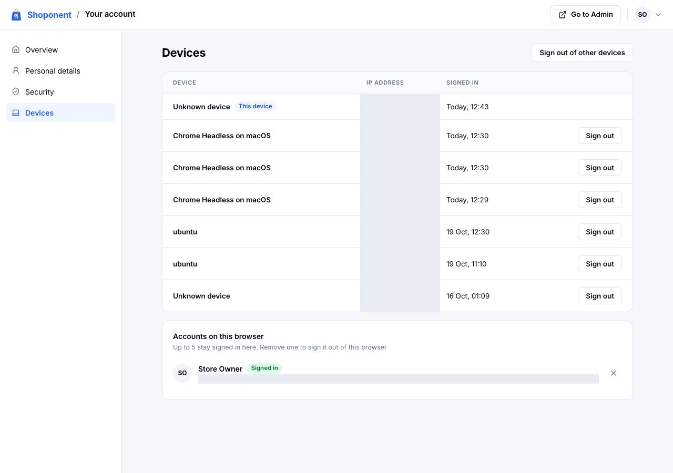Sign out the 19 Oct, 11:10 ubuntu device

pyautogui.click(x=600, y=264)
